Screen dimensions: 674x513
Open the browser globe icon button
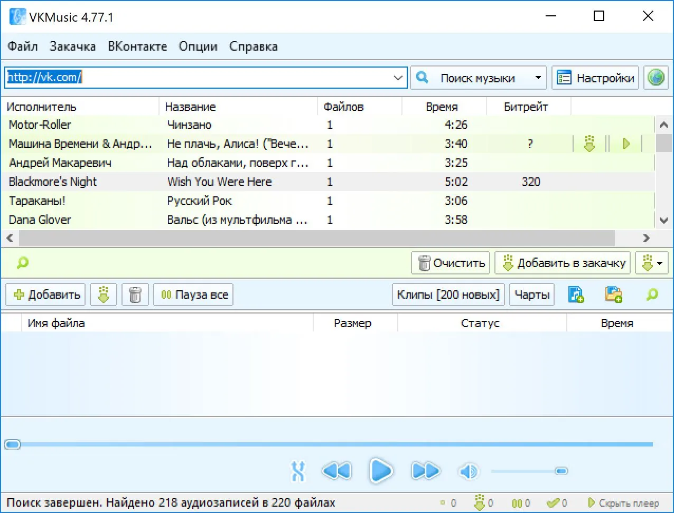pyautogui.click(x=656, y=78)
